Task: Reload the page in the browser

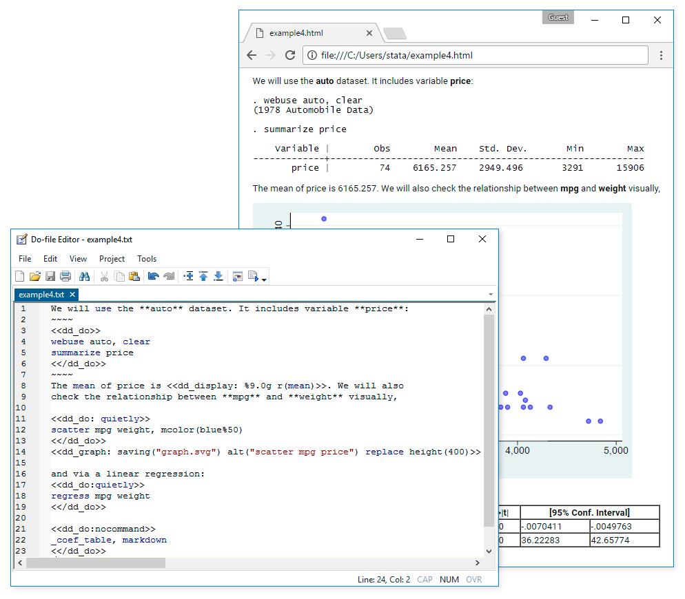Action: pyautogui.click(x=290, y=56)
